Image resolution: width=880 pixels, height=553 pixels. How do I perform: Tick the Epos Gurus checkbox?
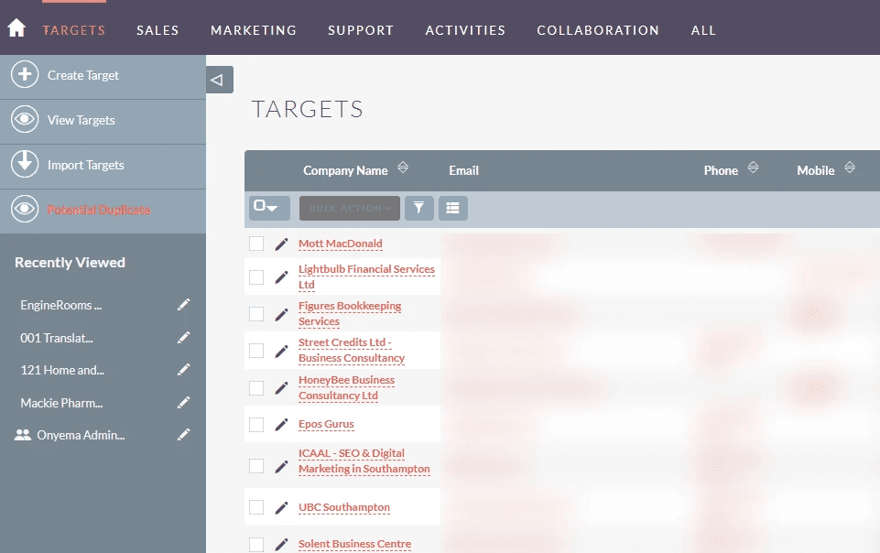pyautogui.click(x=256, y=425)
